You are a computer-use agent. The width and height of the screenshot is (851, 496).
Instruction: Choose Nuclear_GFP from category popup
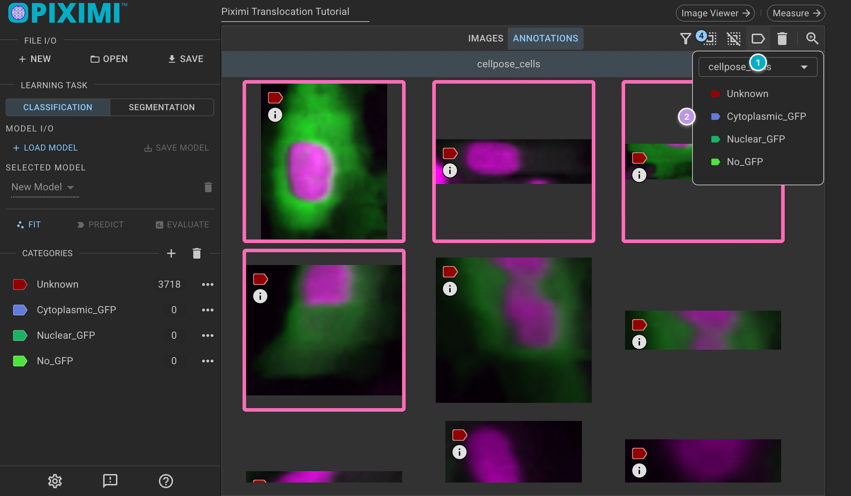pos(758,139)
